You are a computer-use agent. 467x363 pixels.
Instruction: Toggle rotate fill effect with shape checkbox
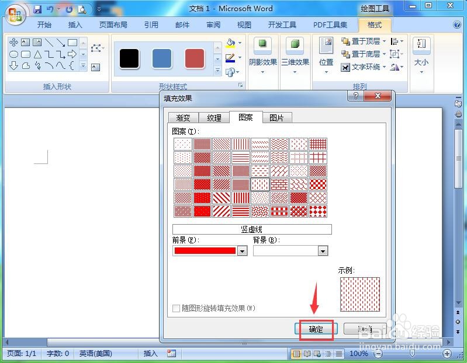(176, 308)
